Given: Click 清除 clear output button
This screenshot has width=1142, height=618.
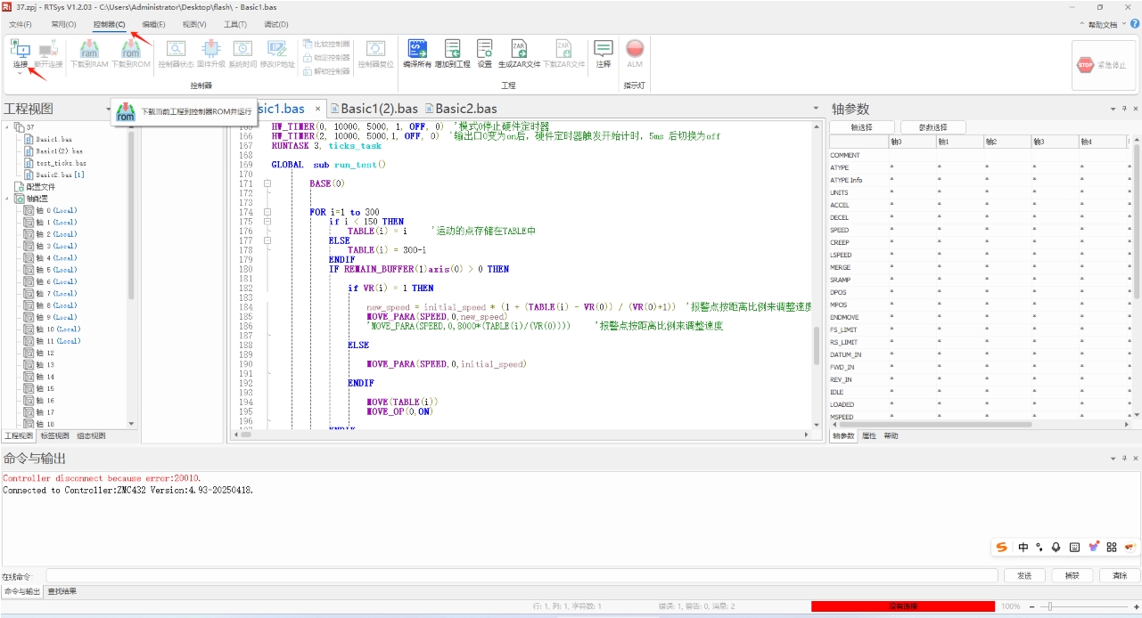Looking at the screenshot, I should 1120,576.
